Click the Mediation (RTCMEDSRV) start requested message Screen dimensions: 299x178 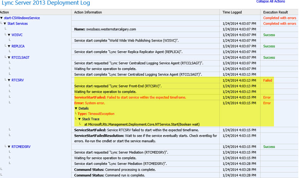(121, 153)
